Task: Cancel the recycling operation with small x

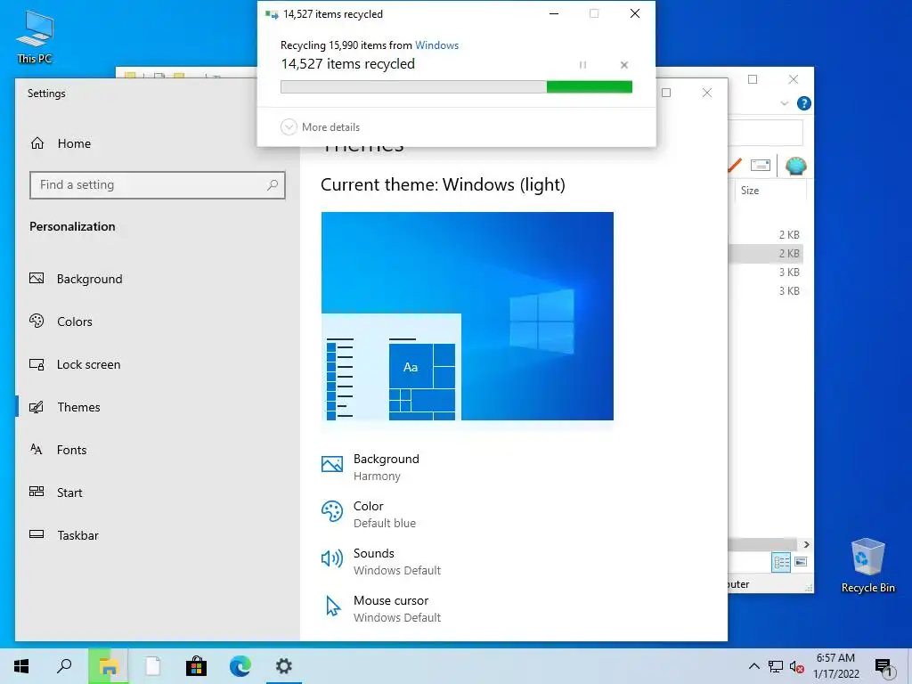Action: [x=624, y=65]
